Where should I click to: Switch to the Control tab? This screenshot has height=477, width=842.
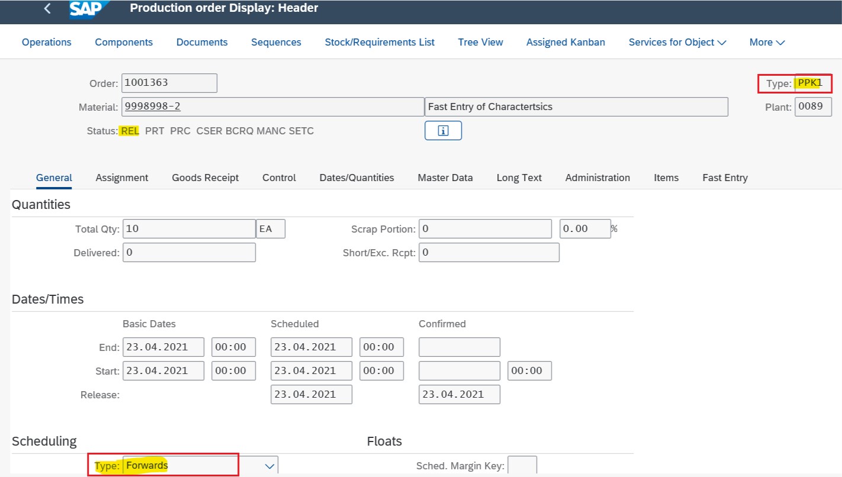click(279, 178)
